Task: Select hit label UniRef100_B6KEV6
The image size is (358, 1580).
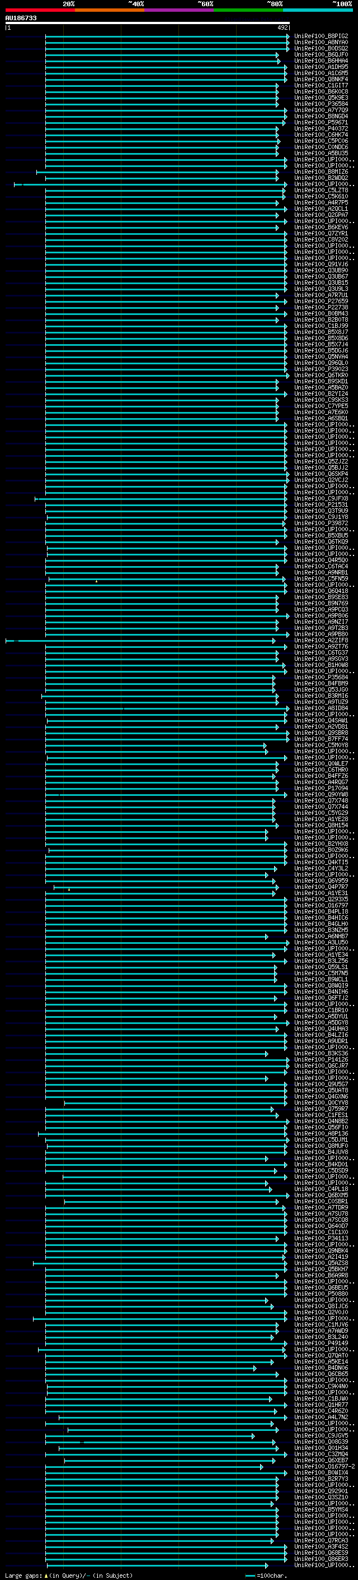Action: (321, 228)
